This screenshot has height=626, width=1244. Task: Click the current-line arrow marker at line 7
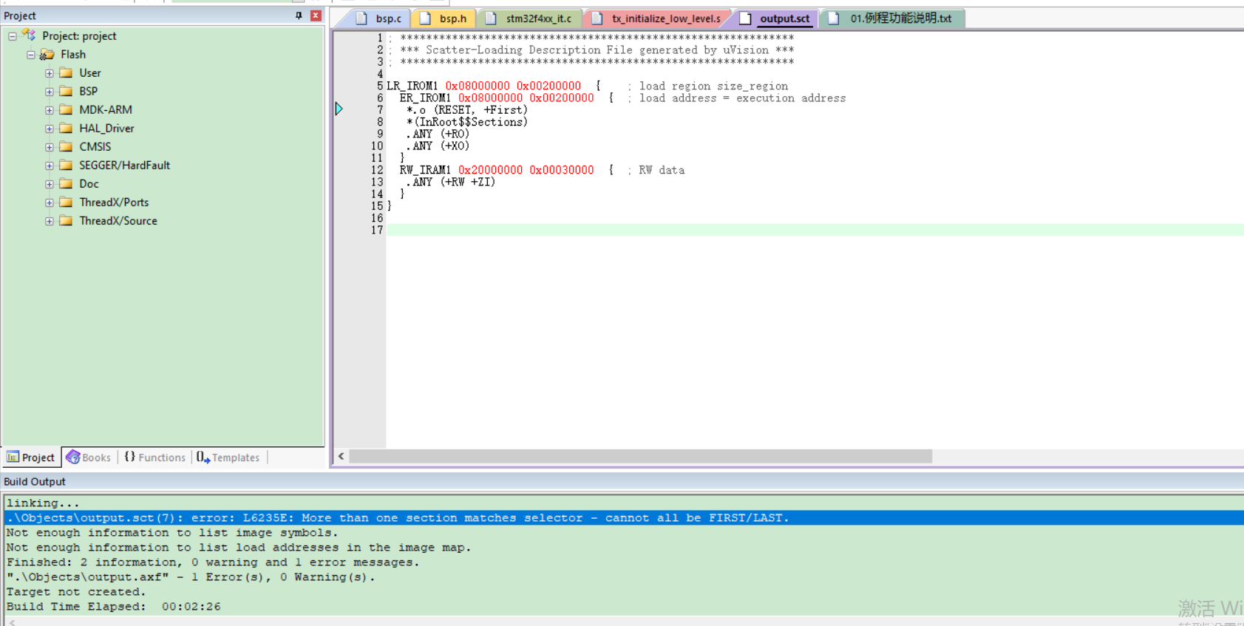[x=339, y=109]
